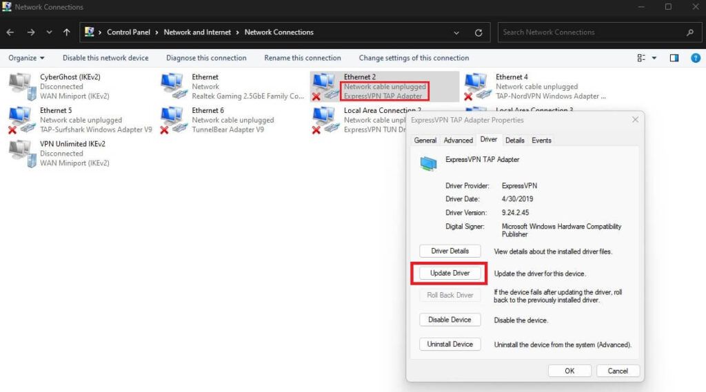This screenshot has height=392, width=706.
Task: Change settings of this connection
Action: (x=414, y=58)
